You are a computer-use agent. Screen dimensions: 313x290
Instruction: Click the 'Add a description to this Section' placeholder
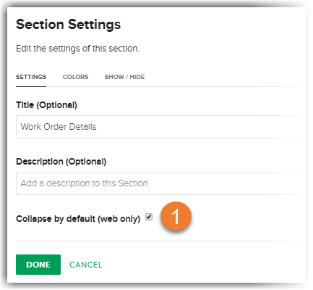(84, 183)
